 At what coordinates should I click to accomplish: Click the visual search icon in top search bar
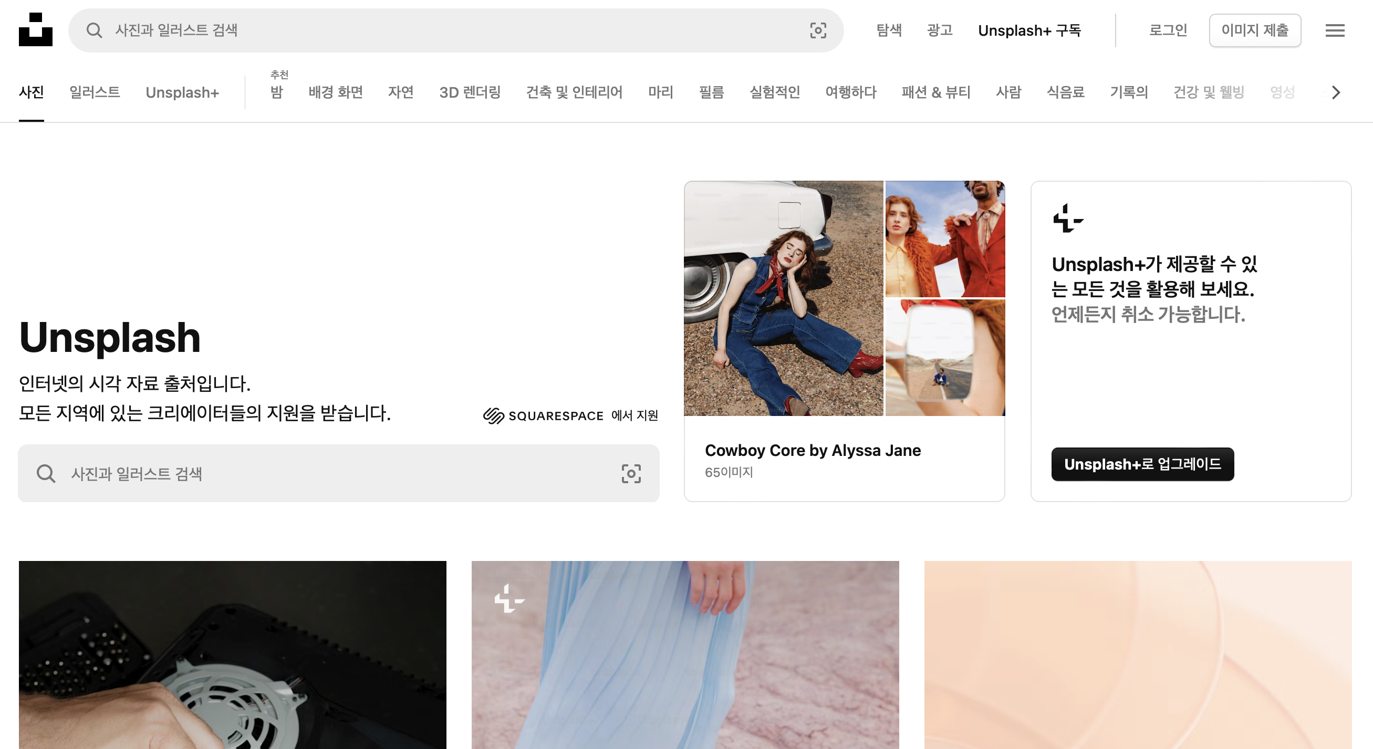point(818,30)
